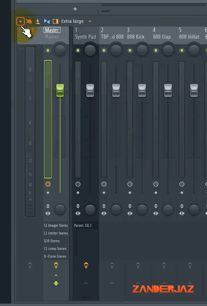Toggle Master polarity invert arrows

tap(48, 206)
